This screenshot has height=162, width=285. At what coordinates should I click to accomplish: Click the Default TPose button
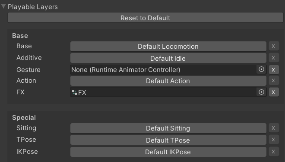pos(168,140)
